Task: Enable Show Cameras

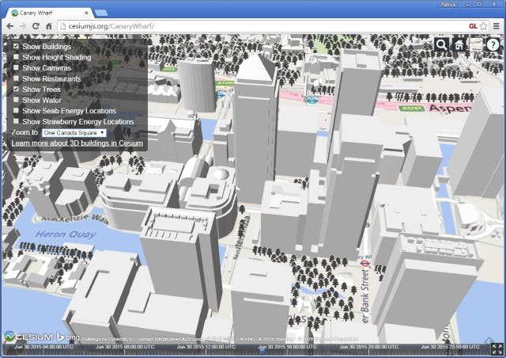Action: point(16,67)
